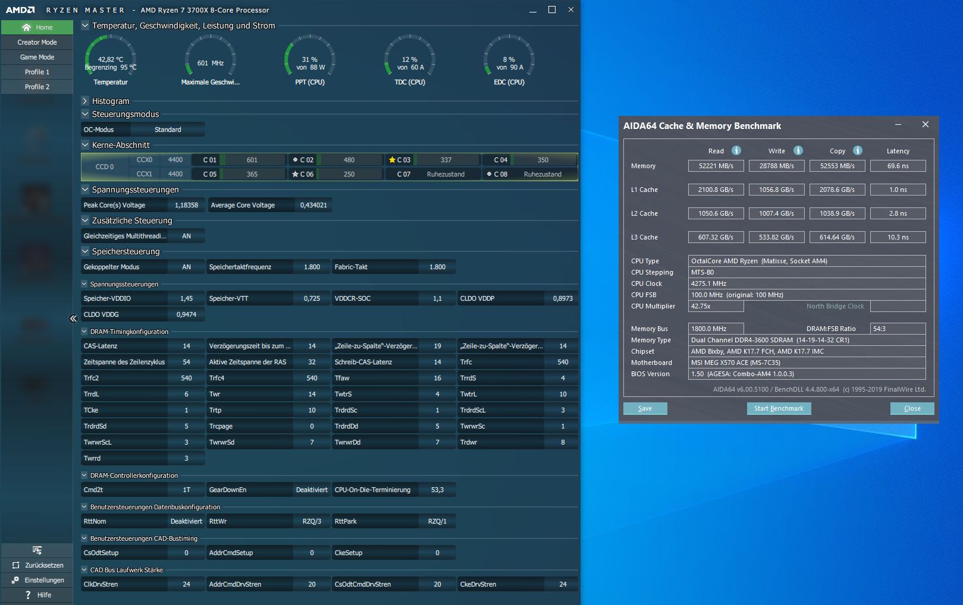Screen dimensions: 963x605
Task: Collapse the Kerne-Abschnitt section
Action: (85, 145)
